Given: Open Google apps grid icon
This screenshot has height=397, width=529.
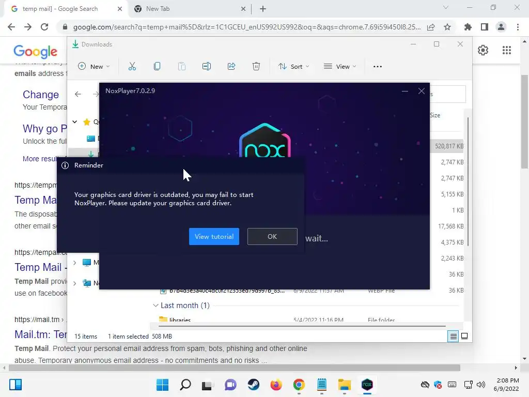Looking at the screenshot, I should coord(507,50).
